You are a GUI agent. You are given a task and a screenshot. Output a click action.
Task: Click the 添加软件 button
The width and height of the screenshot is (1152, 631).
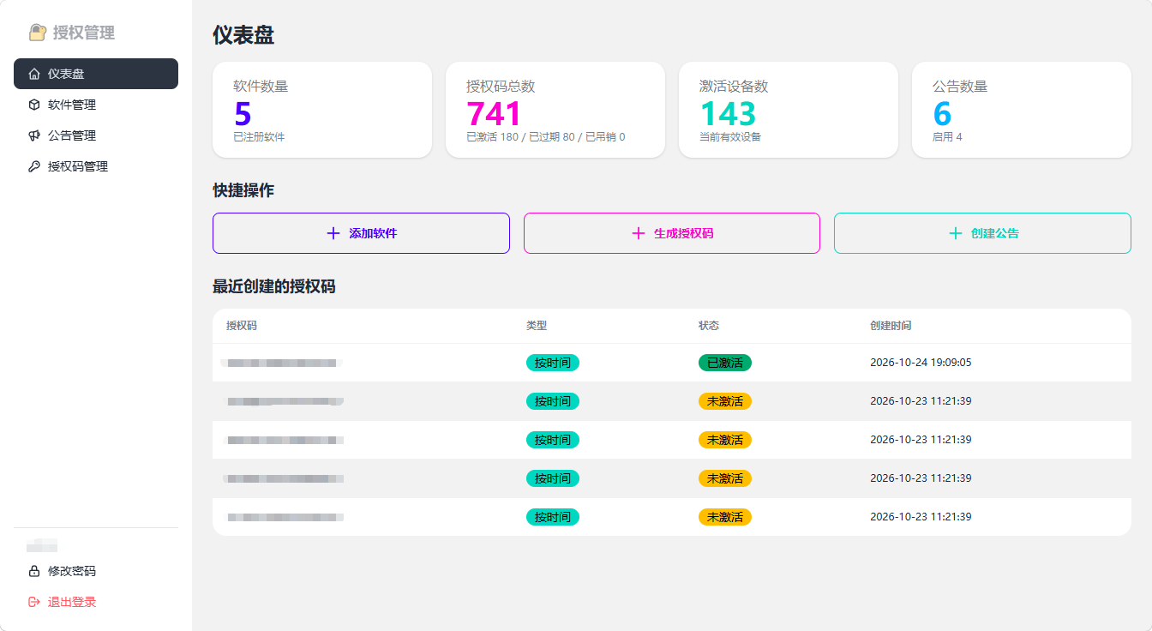[x=361, y=233]
